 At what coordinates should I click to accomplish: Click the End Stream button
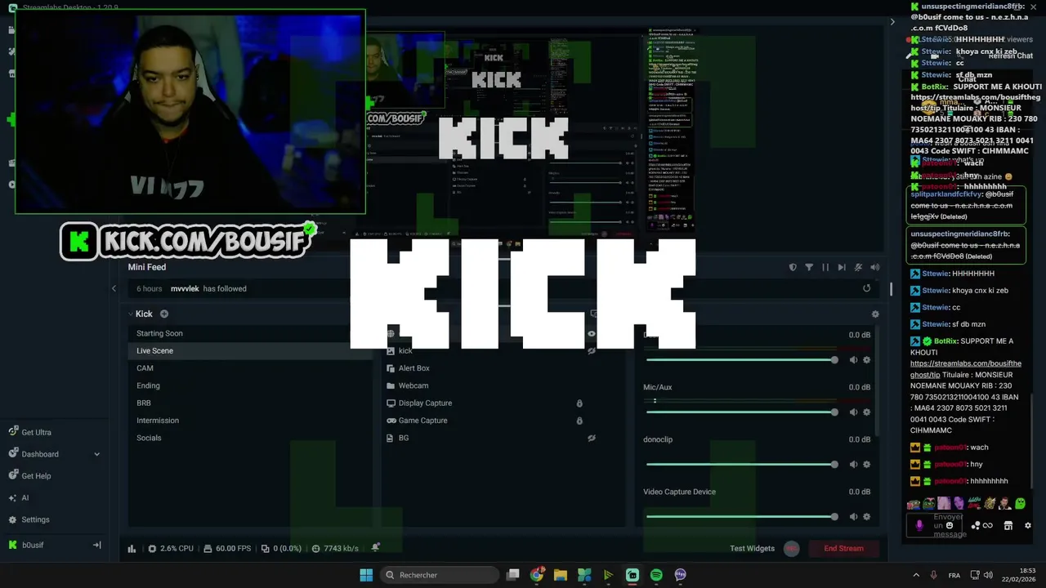click(843, 548)
